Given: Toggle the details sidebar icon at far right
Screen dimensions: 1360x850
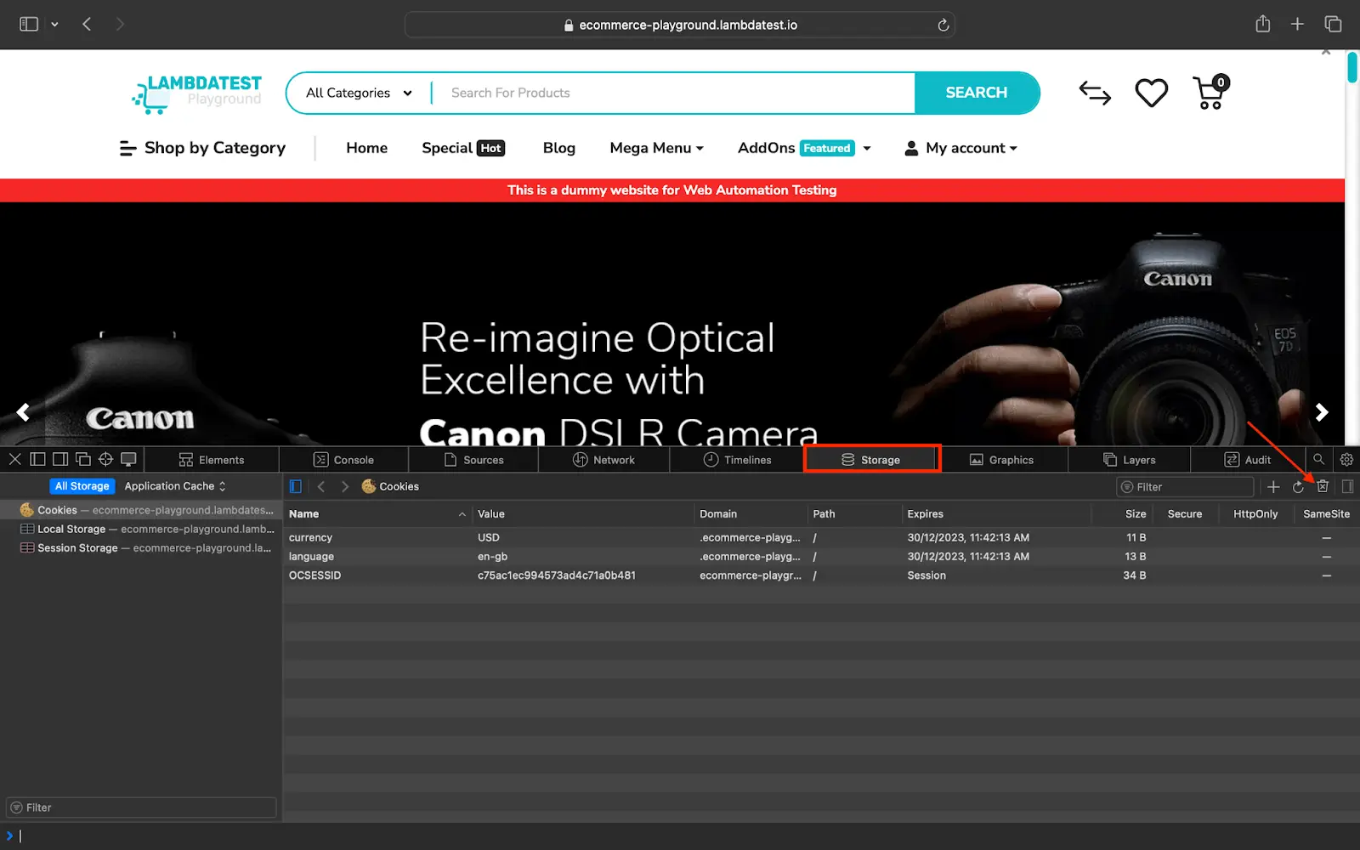Looking at the screenshot, I should tap(1347, 486).
